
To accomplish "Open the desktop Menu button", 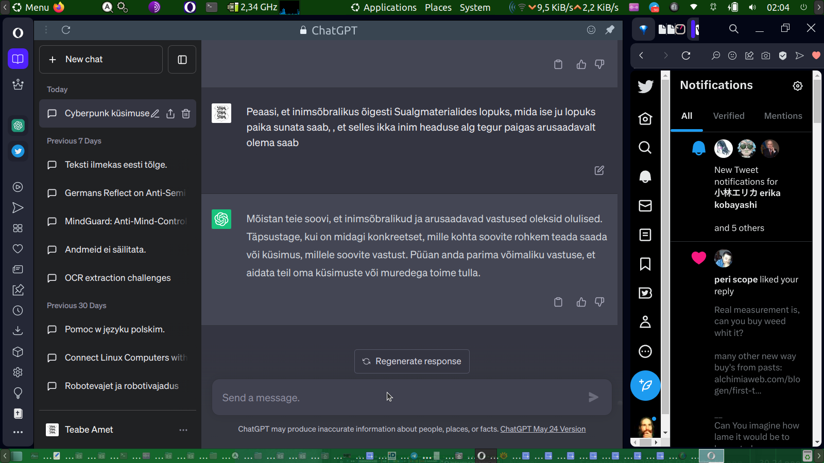I will [31, 8].
